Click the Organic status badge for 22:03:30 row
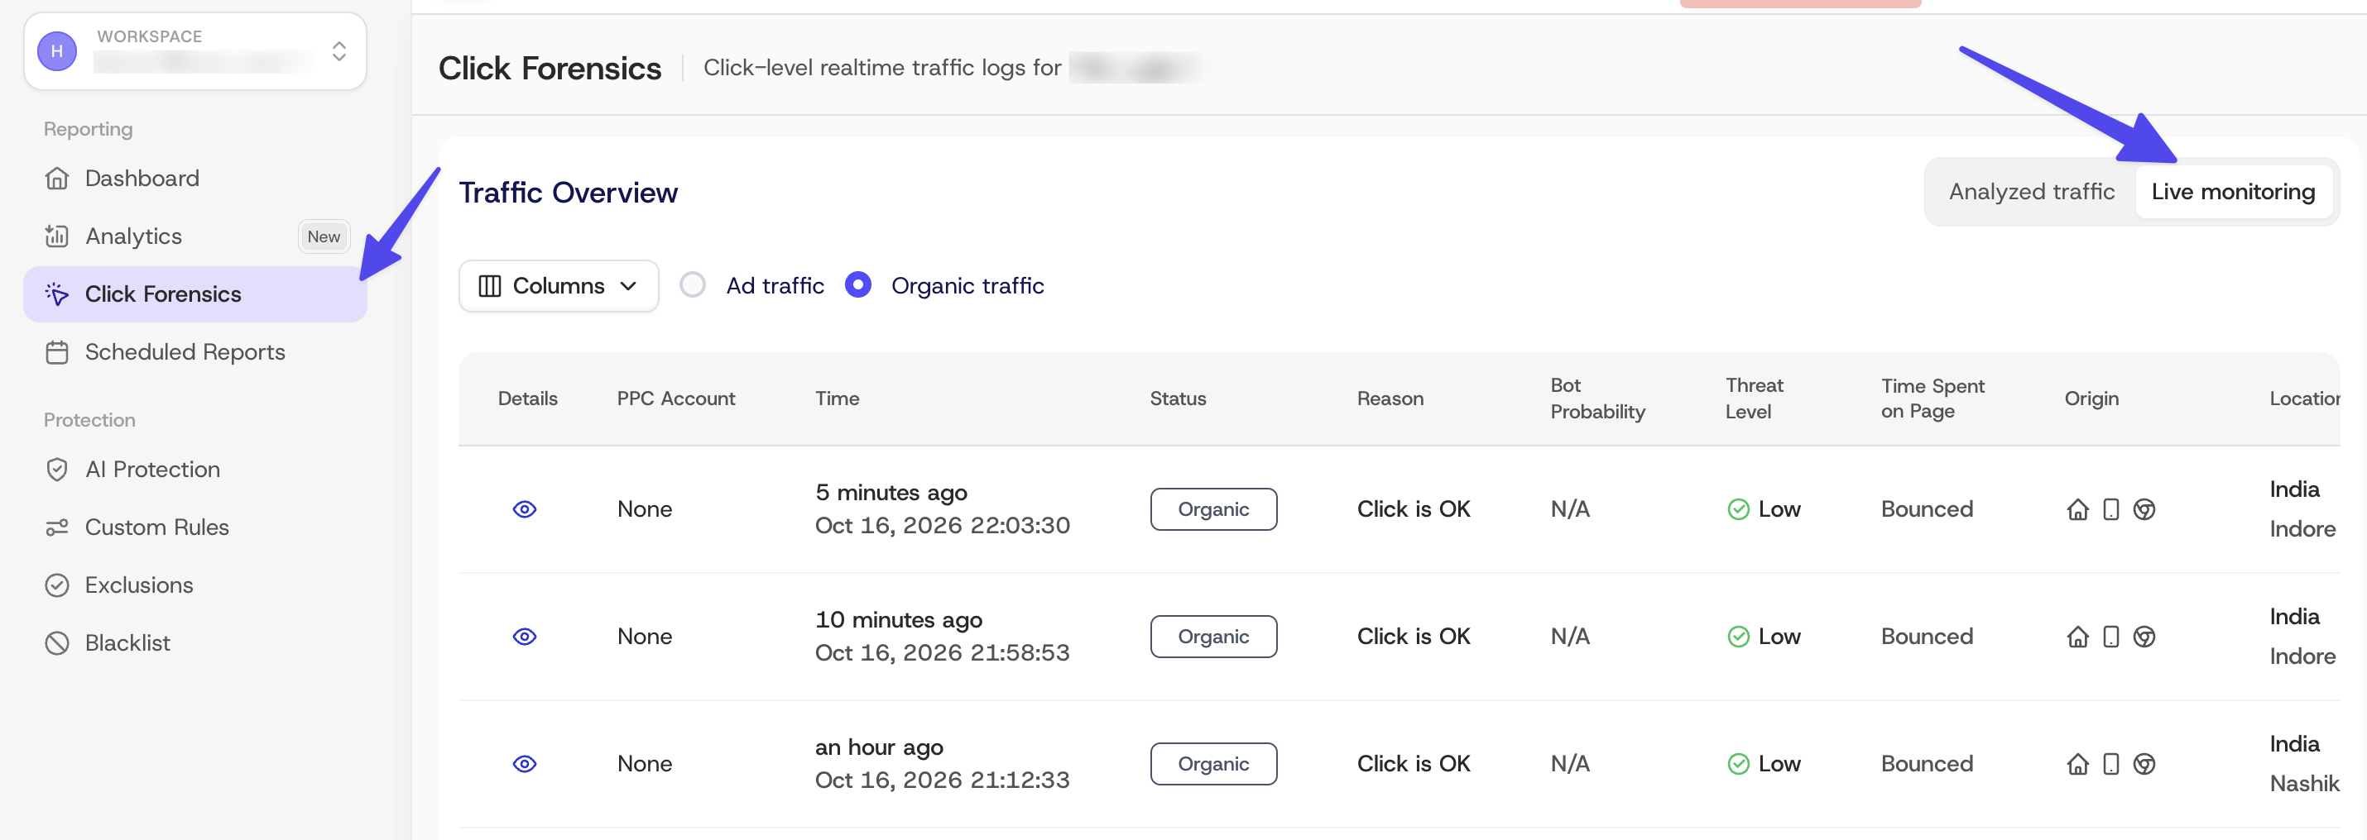 click(1213, 508)
